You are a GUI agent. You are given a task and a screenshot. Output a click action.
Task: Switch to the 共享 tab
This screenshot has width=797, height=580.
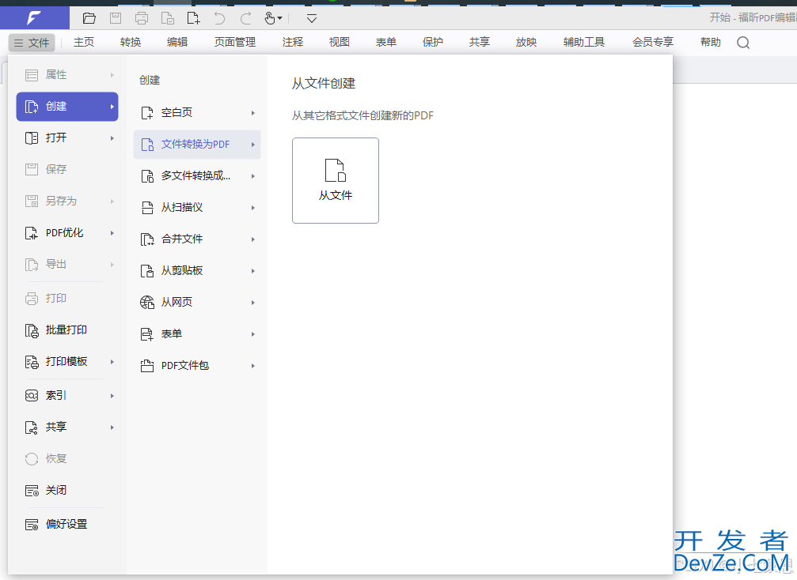point(480,43)
